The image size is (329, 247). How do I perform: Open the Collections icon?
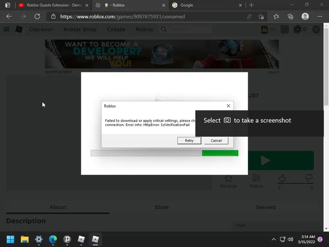[290, 16]
